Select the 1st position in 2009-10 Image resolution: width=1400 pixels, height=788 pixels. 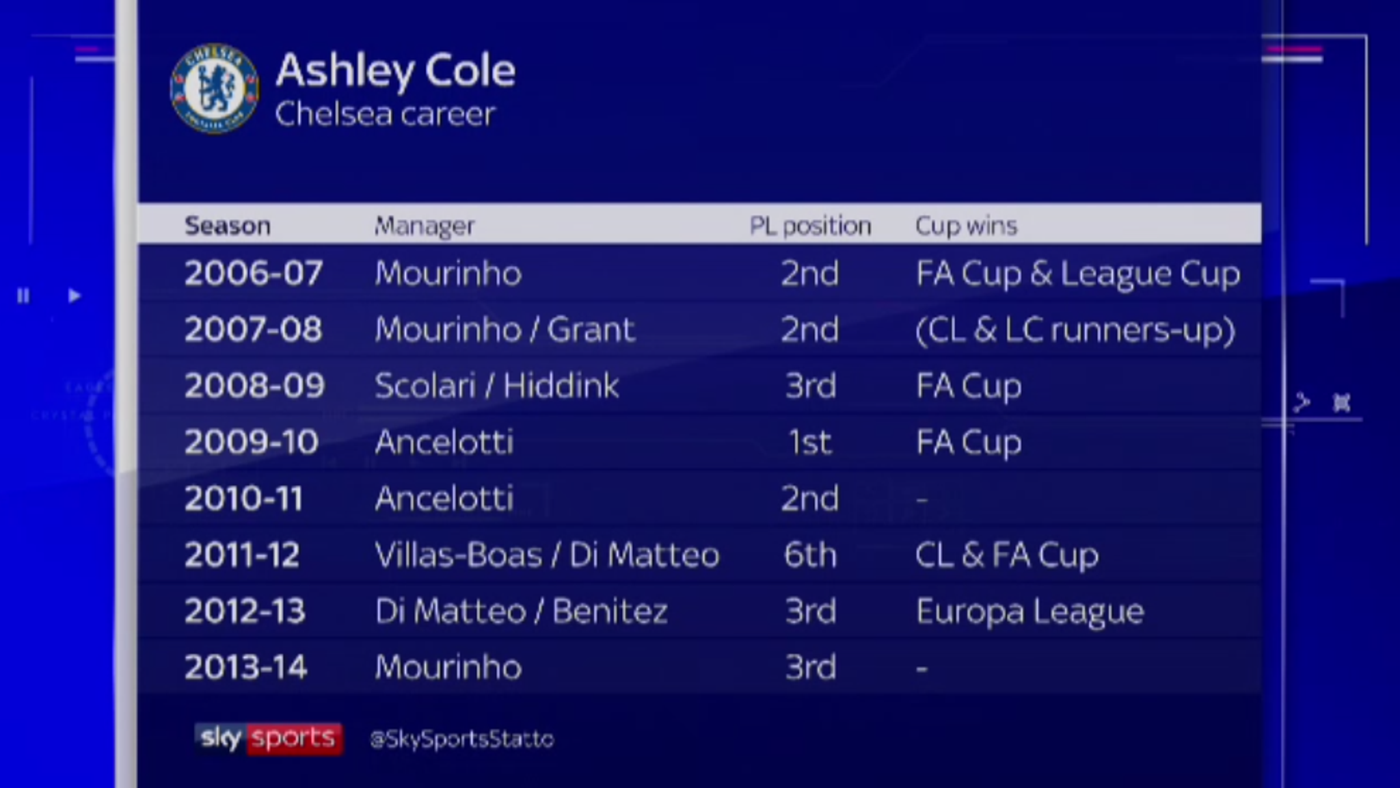pyautogui.click(x=810, y=443)
